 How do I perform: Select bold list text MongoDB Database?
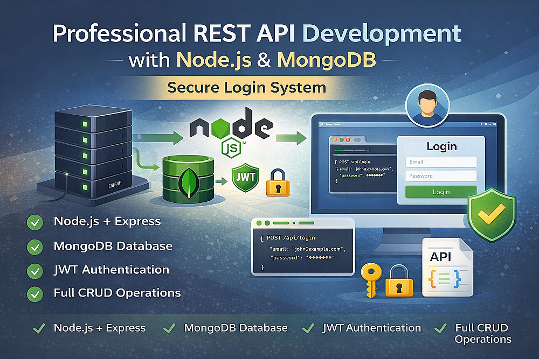[113, 246]
